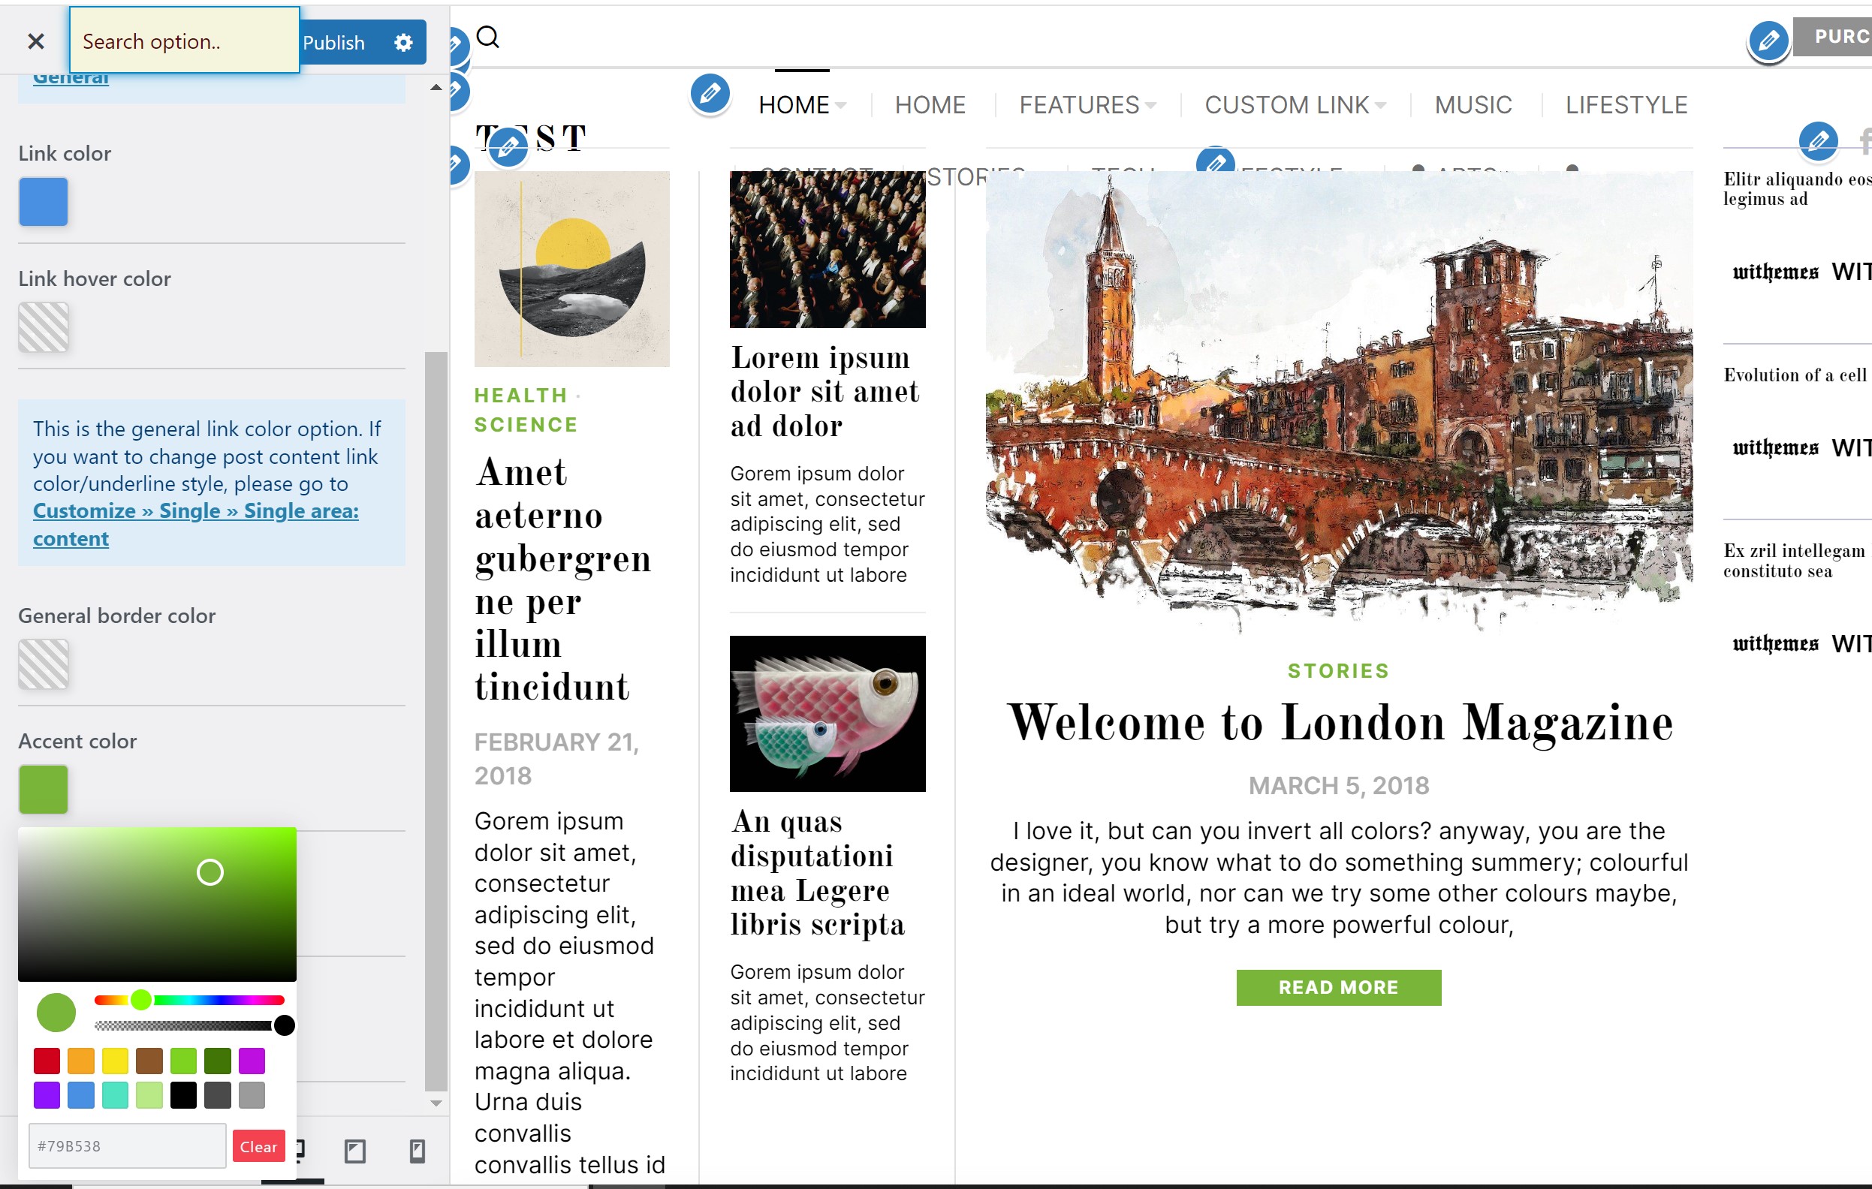Focus the Search option field

(x=184, y=41)
